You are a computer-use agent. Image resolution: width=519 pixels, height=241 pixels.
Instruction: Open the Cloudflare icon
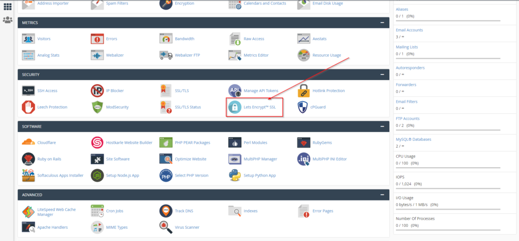point(28,143)
